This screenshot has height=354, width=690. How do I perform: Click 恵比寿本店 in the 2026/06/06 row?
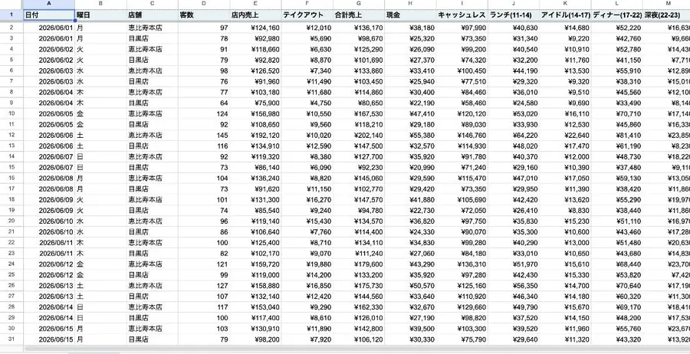click(x=153, y=135)
